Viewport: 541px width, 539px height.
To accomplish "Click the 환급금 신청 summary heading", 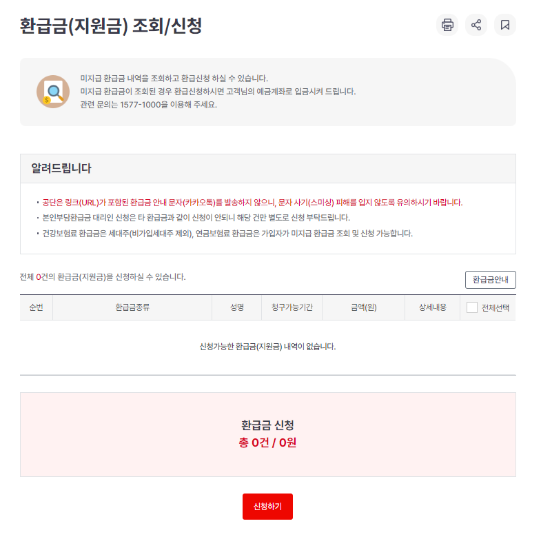I will [x=267, y=425].
